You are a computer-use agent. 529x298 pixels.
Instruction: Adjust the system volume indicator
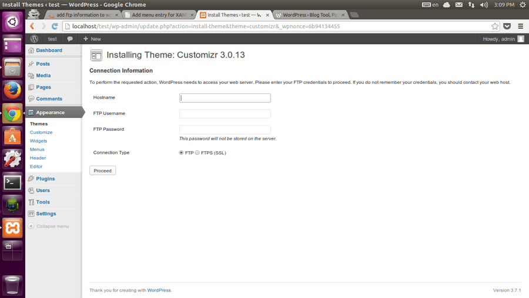click(484, 5)
